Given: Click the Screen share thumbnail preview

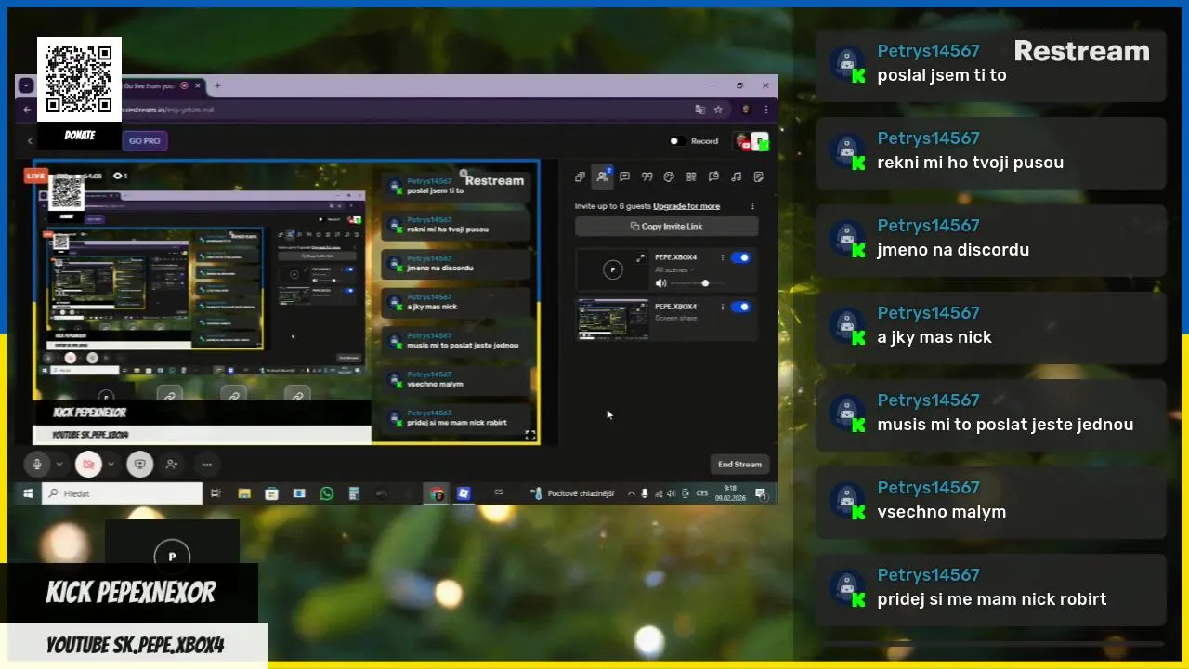Looking at the screenshot, I should (612, 319).
